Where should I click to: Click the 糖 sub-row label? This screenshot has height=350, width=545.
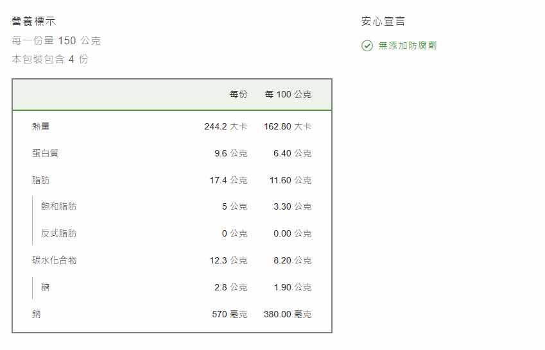pyautogui.click(x=46, y=287)
